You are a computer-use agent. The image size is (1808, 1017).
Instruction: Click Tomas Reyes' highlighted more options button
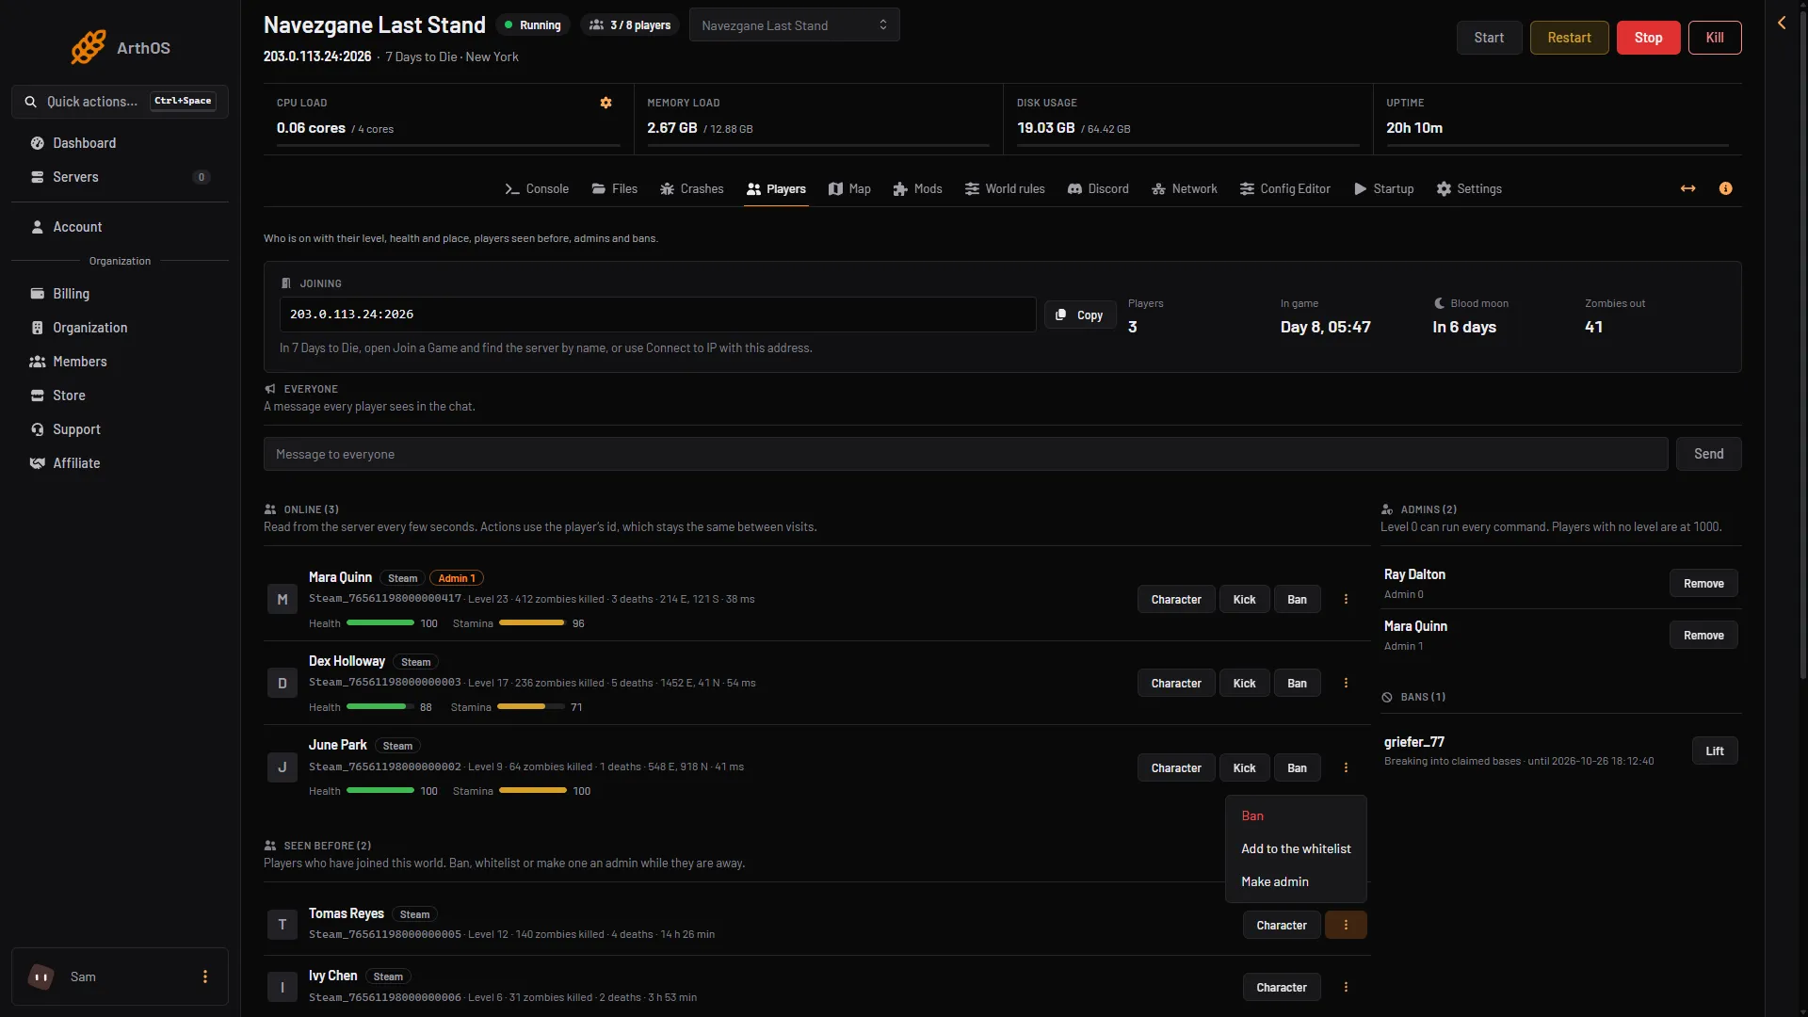click(1346, 926)
